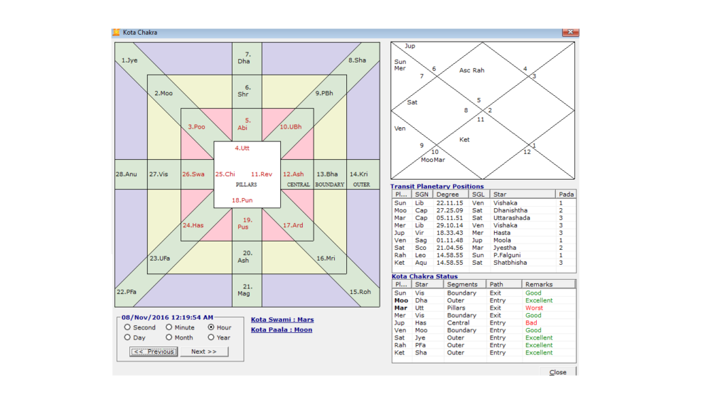
Task: Click the << Previous button
Action: click(154, 351)
